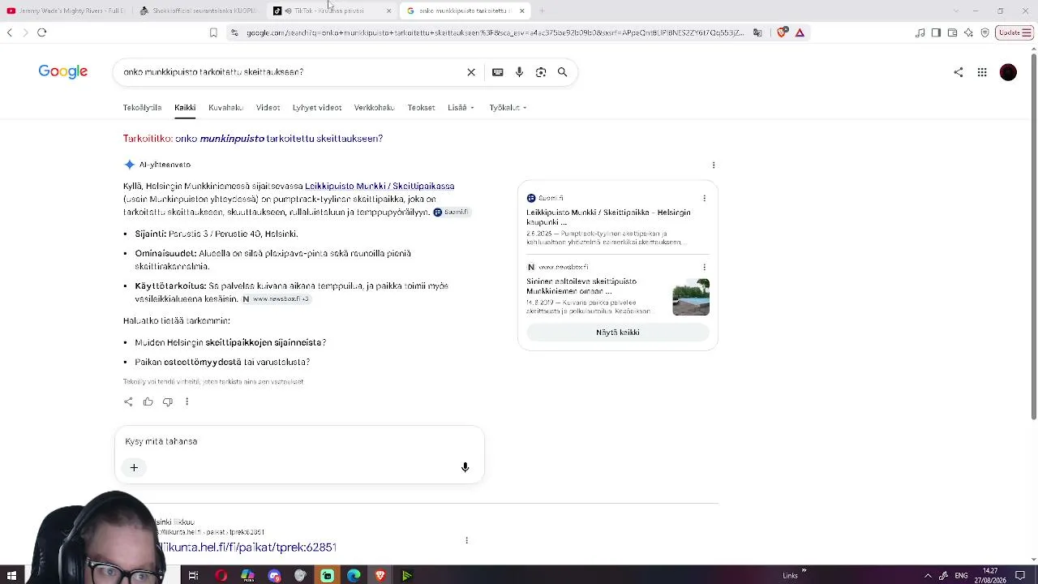
Task: Click the plus button in Kysy mitä tahansa box
Action: pos(134,467)
